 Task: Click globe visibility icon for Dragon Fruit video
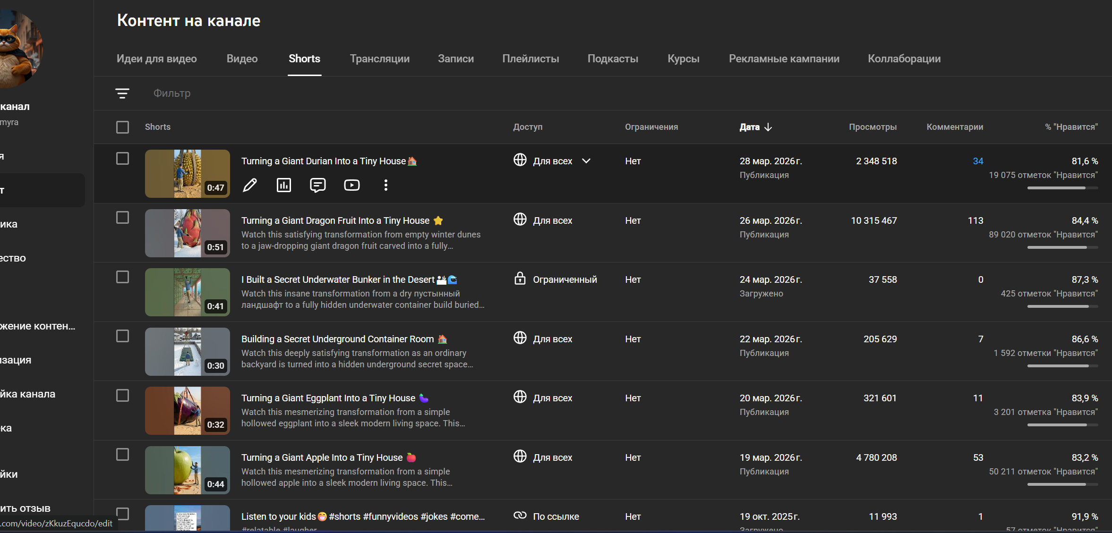coord(520,220)
